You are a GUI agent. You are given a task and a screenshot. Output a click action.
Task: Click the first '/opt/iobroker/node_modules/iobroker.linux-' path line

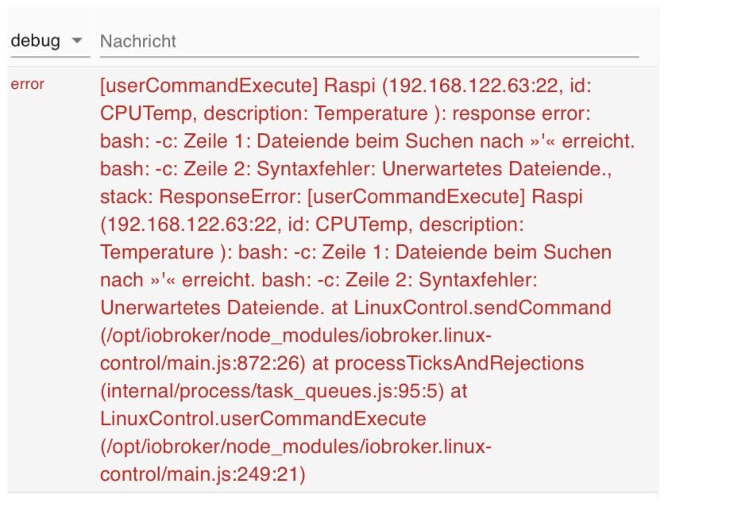[x=296, y=336]
